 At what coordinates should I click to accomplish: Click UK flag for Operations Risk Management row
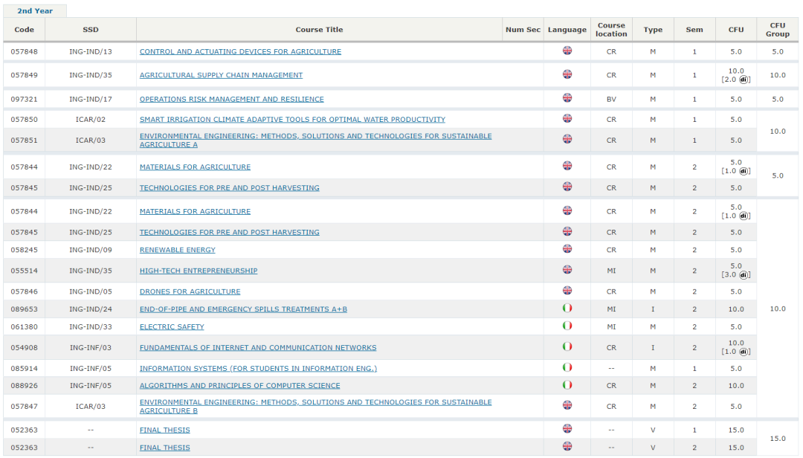(567, 98)
